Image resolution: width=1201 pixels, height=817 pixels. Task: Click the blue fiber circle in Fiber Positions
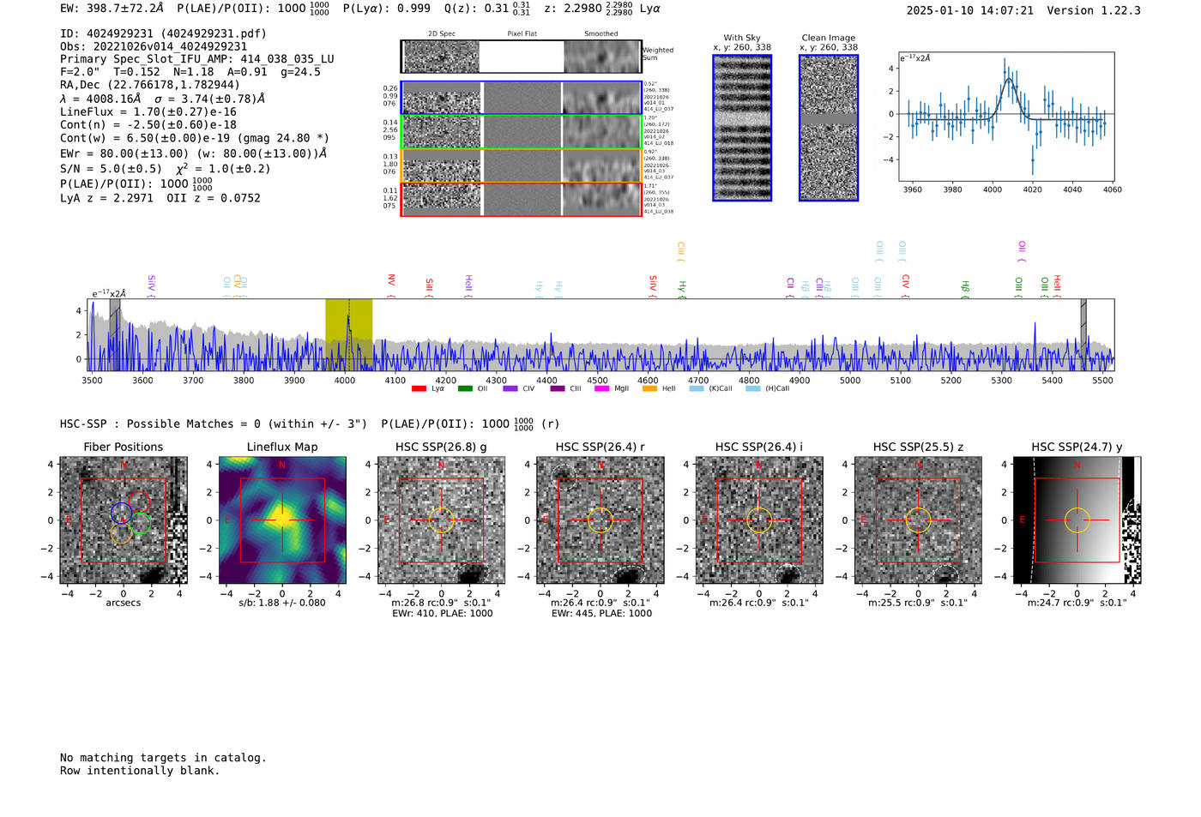[x=121, y=514]
